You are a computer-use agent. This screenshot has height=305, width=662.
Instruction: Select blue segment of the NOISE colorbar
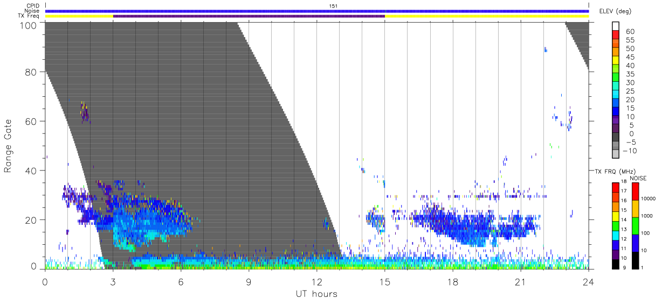pos(636,243)
